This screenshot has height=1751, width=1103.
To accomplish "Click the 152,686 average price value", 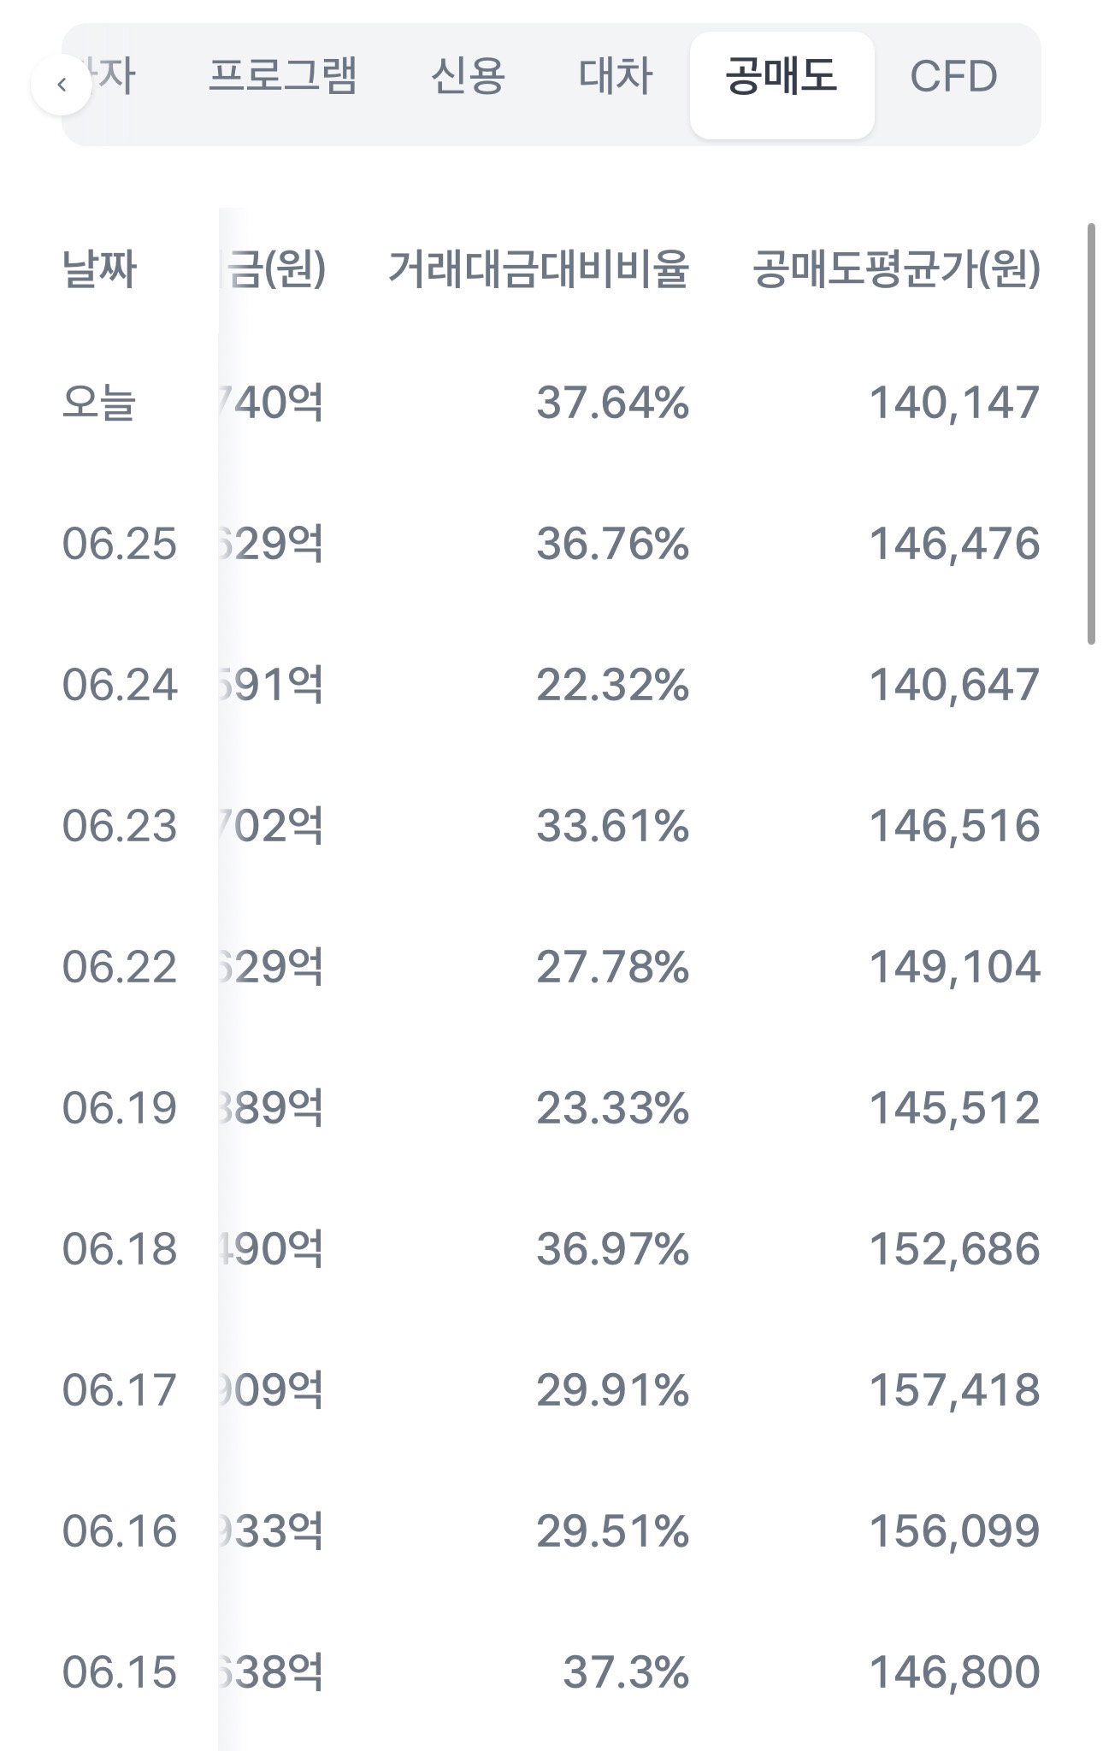I will (x=955, y=1249).
